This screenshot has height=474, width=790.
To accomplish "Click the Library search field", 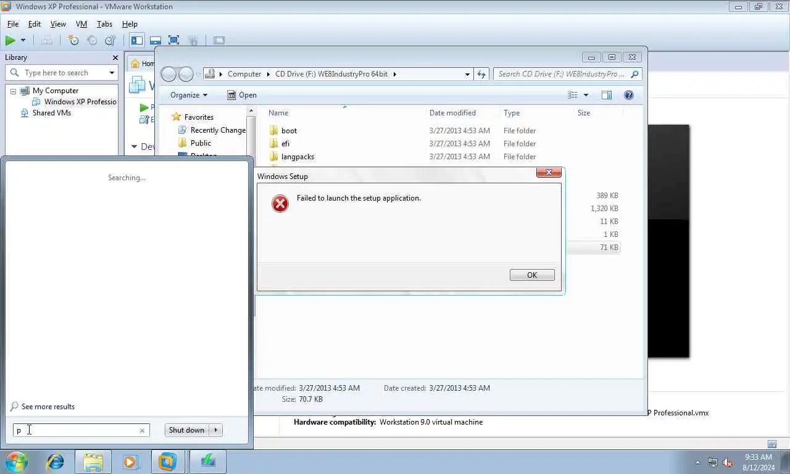I will point(62,73).
